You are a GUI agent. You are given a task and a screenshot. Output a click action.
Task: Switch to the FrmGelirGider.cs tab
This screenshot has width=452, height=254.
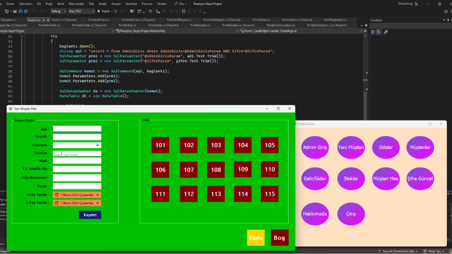[49, 25]
